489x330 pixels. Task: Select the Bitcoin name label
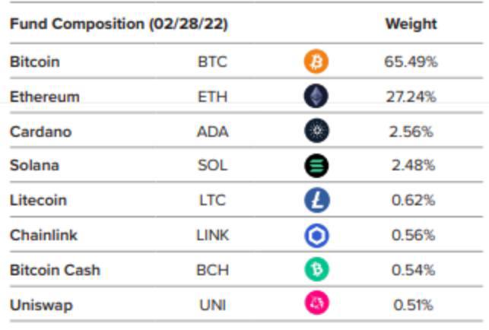click(35, 62)
